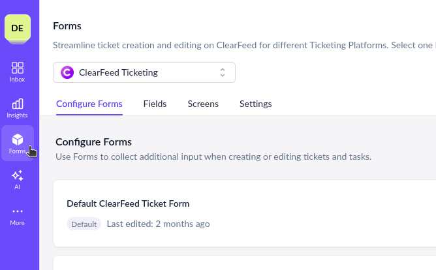
Task: Click the Last edited timestamp text
Action: (158, 224)
